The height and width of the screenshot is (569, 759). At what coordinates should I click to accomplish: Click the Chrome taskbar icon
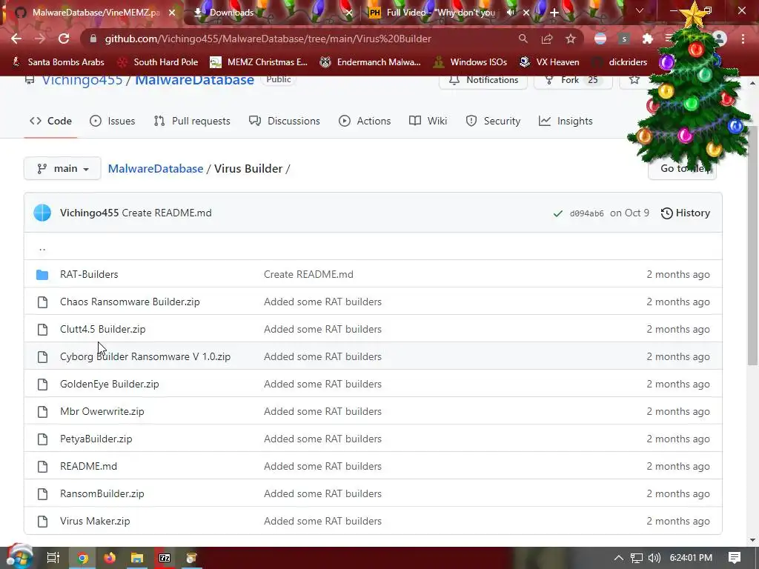(x=82, y=558)
